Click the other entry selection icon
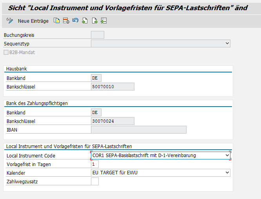This screenshot has height=199, width=261. click(x=103, y=21)
